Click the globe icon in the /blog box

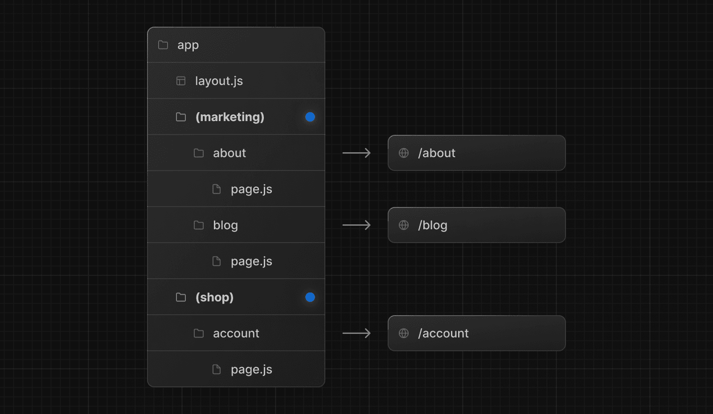[404, 225]
